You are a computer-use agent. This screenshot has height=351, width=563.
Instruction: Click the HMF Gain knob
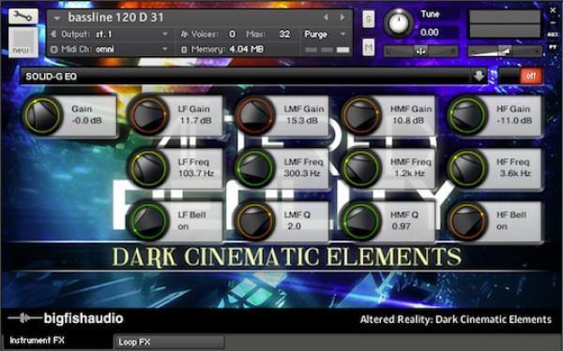pos(361,115)
